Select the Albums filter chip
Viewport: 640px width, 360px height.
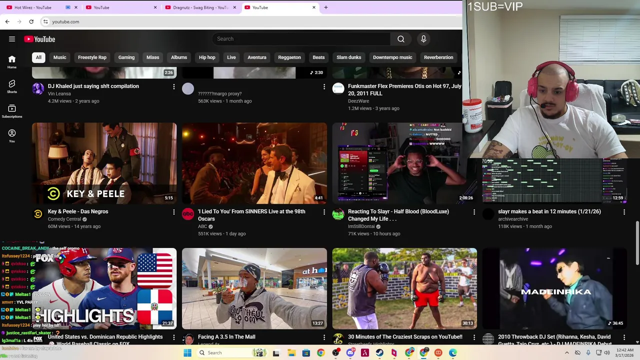(179, 57)
